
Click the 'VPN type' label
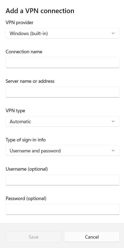click(15, 111)
